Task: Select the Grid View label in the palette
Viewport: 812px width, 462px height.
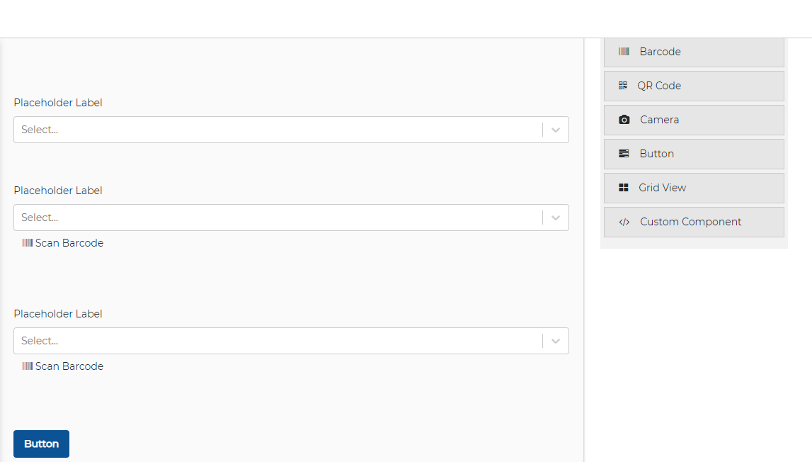Action: [x=663, y=188]
